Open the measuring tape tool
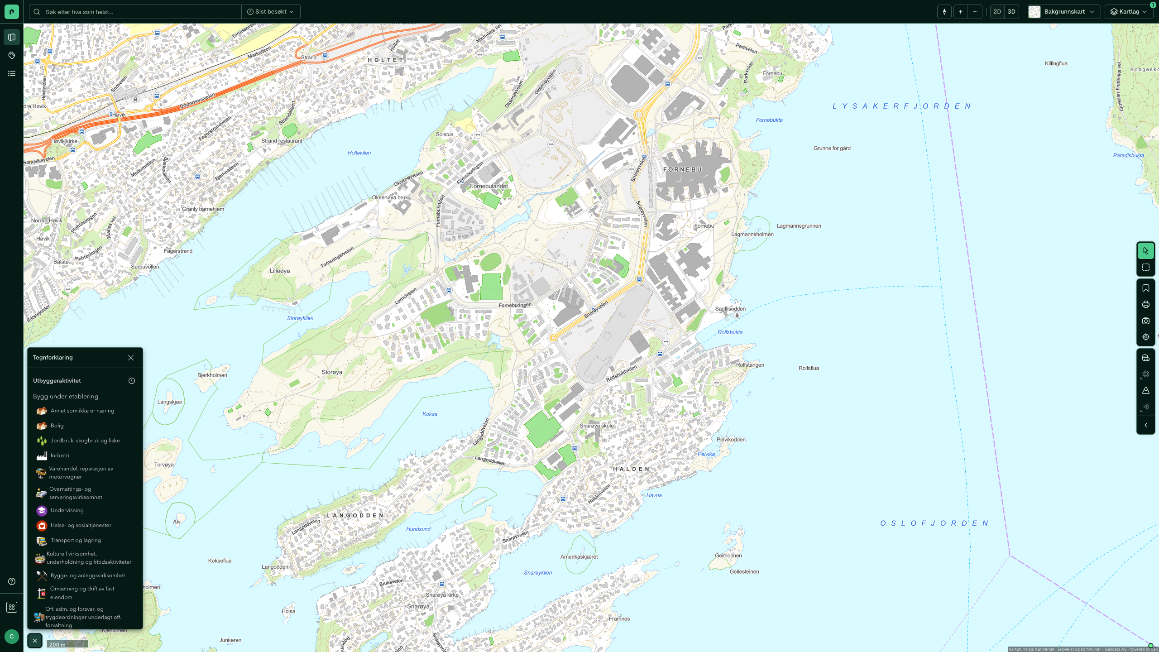1159x652 pixels. coord(1146,358)
